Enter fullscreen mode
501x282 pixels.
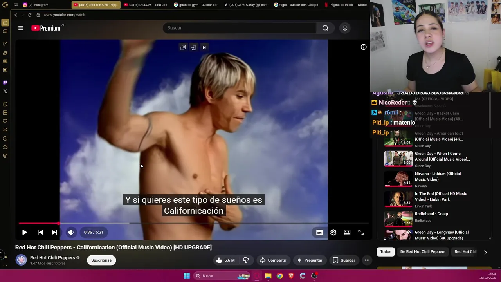coord(361,232)
